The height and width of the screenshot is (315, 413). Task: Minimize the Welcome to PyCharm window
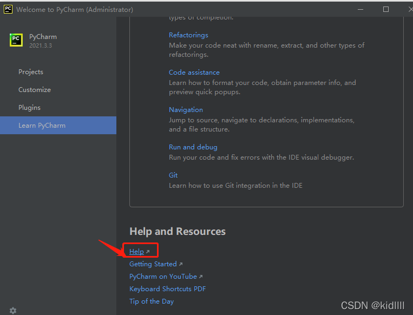click(360, 10)
